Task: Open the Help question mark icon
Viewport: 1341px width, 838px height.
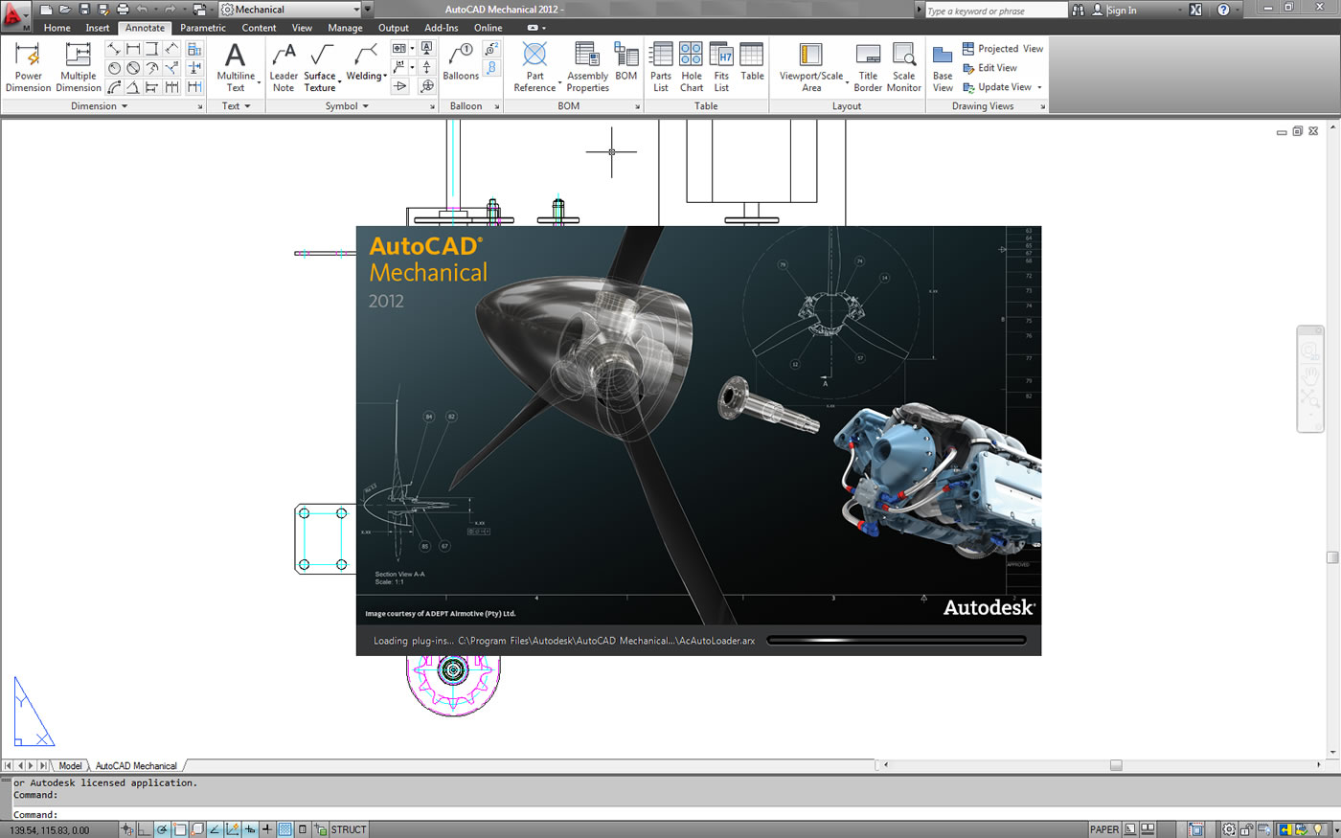Action: (1223, 10)
